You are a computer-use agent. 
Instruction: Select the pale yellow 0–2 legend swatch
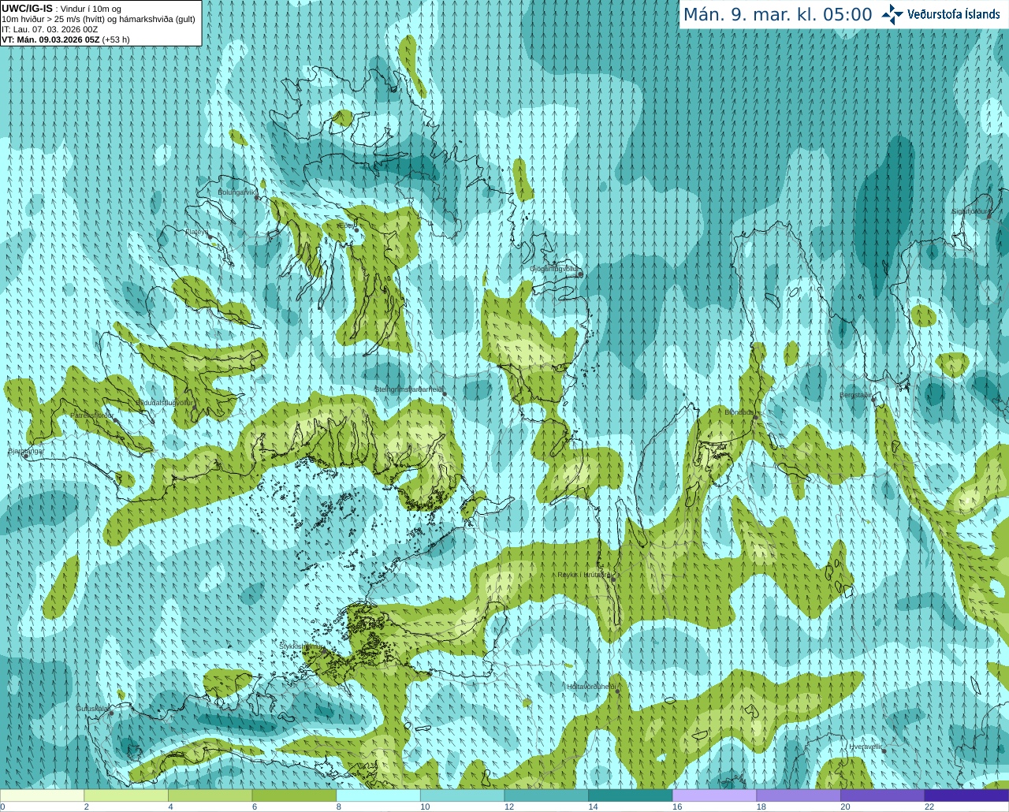point(42,795)
